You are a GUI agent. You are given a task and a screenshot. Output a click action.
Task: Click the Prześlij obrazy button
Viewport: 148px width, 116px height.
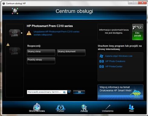[41, 61]
